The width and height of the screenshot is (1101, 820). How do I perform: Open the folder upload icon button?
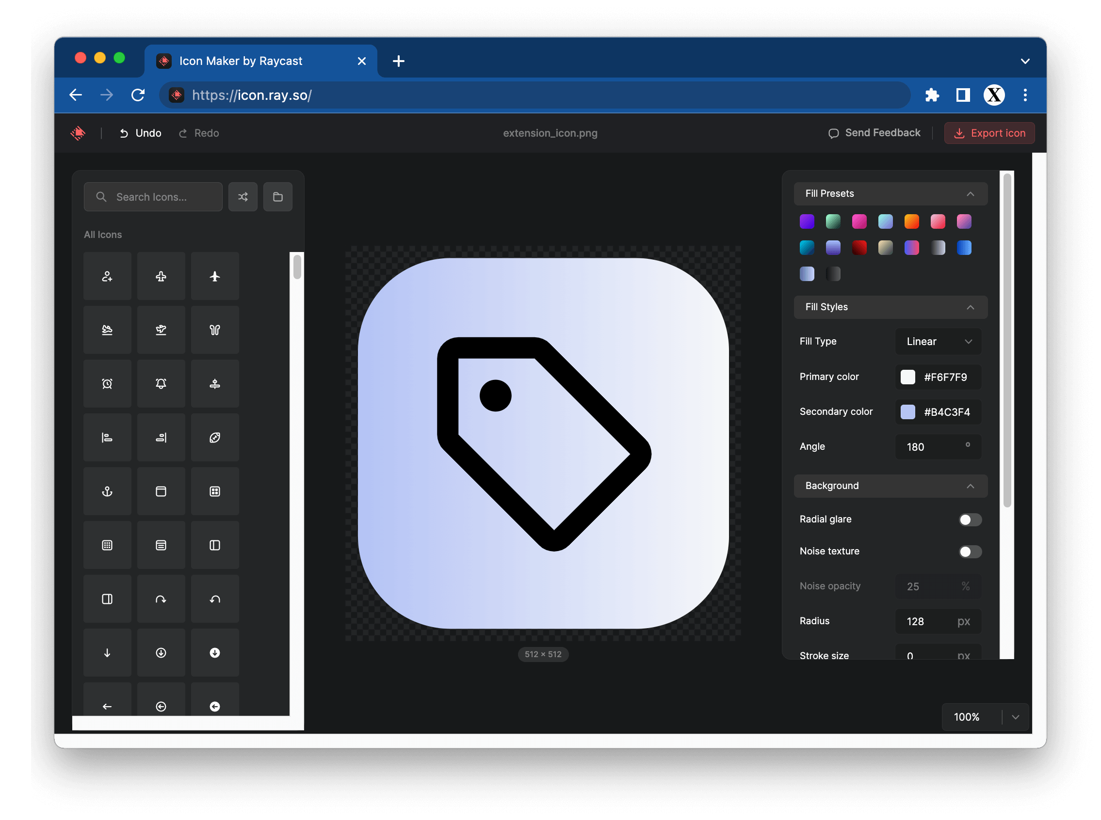pyautogui.click(x=277, y=197)
